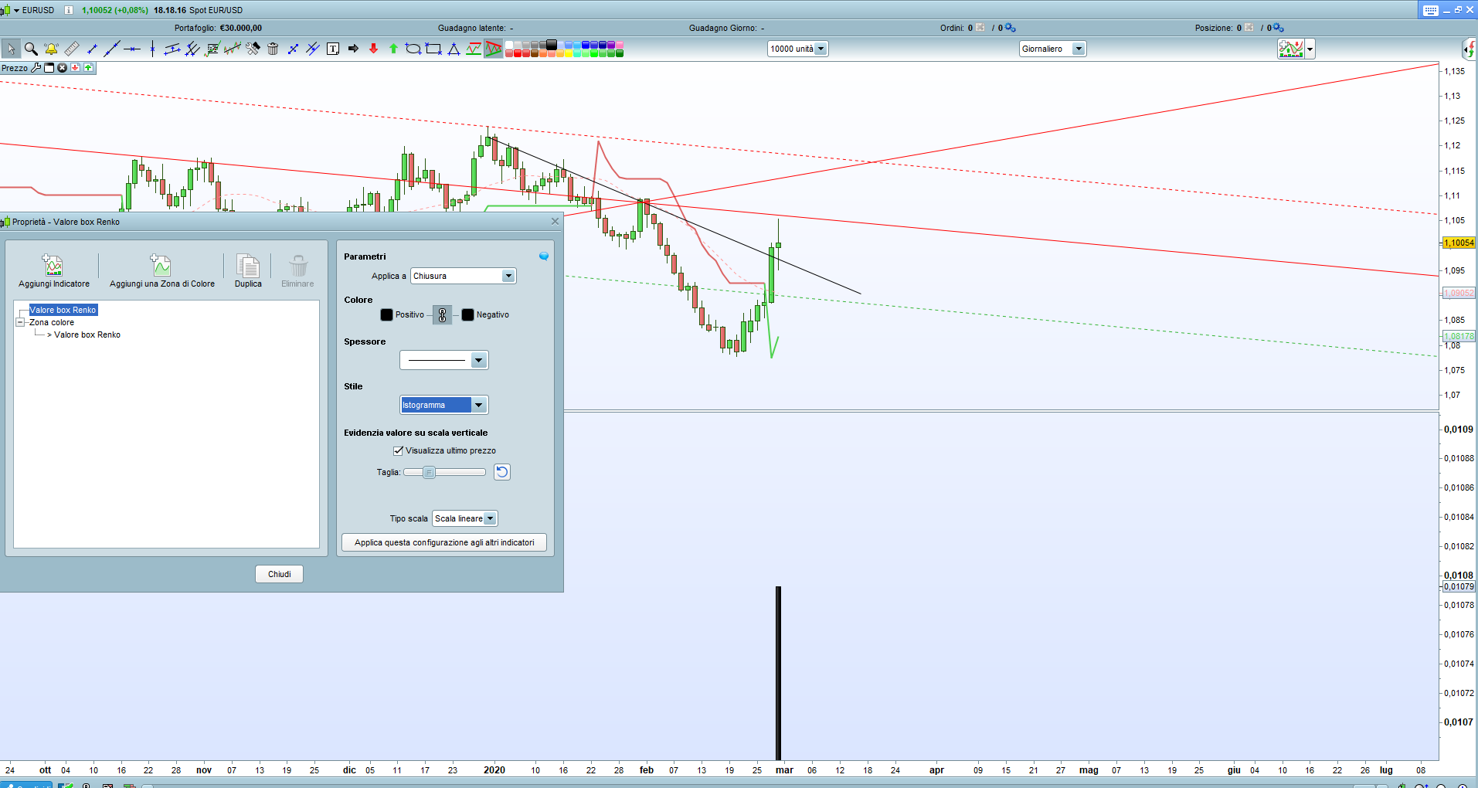Remove price panel with X icon
The image size is (1478, 788).
pos(63,68)
